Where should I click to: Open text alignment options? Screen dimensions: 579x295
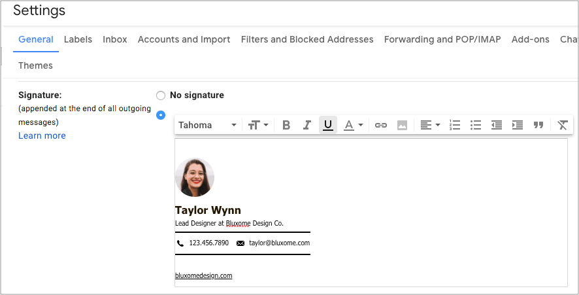click(x=430, y=126)
